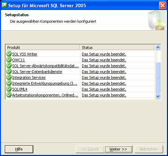Open help with the Hilfe button

tap(19, 149)
